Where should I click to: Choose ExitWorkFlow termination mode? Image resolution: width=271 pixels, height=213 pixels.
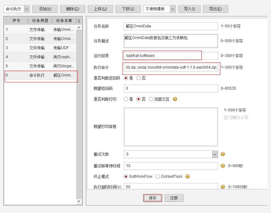(126, 177)
